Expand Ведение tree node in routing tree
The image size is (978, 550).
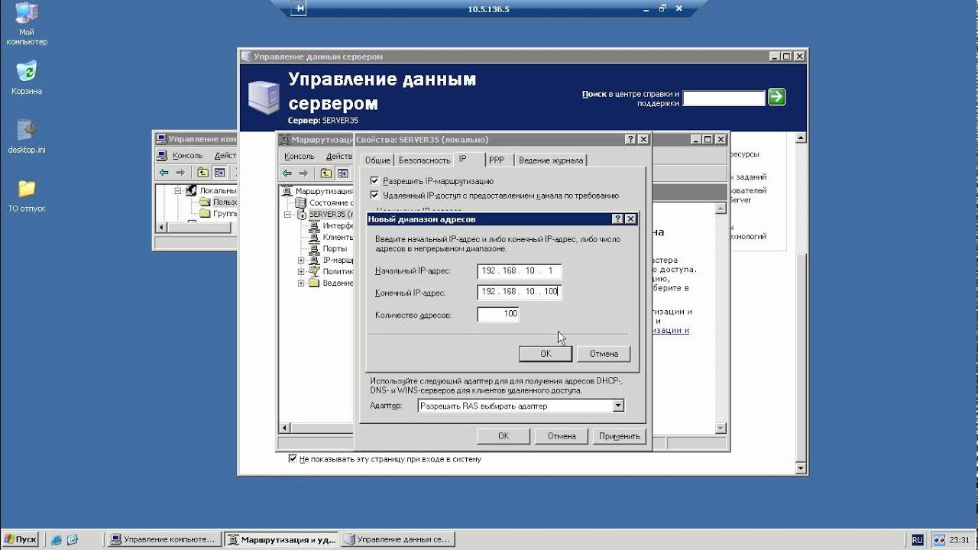(301, 283)
